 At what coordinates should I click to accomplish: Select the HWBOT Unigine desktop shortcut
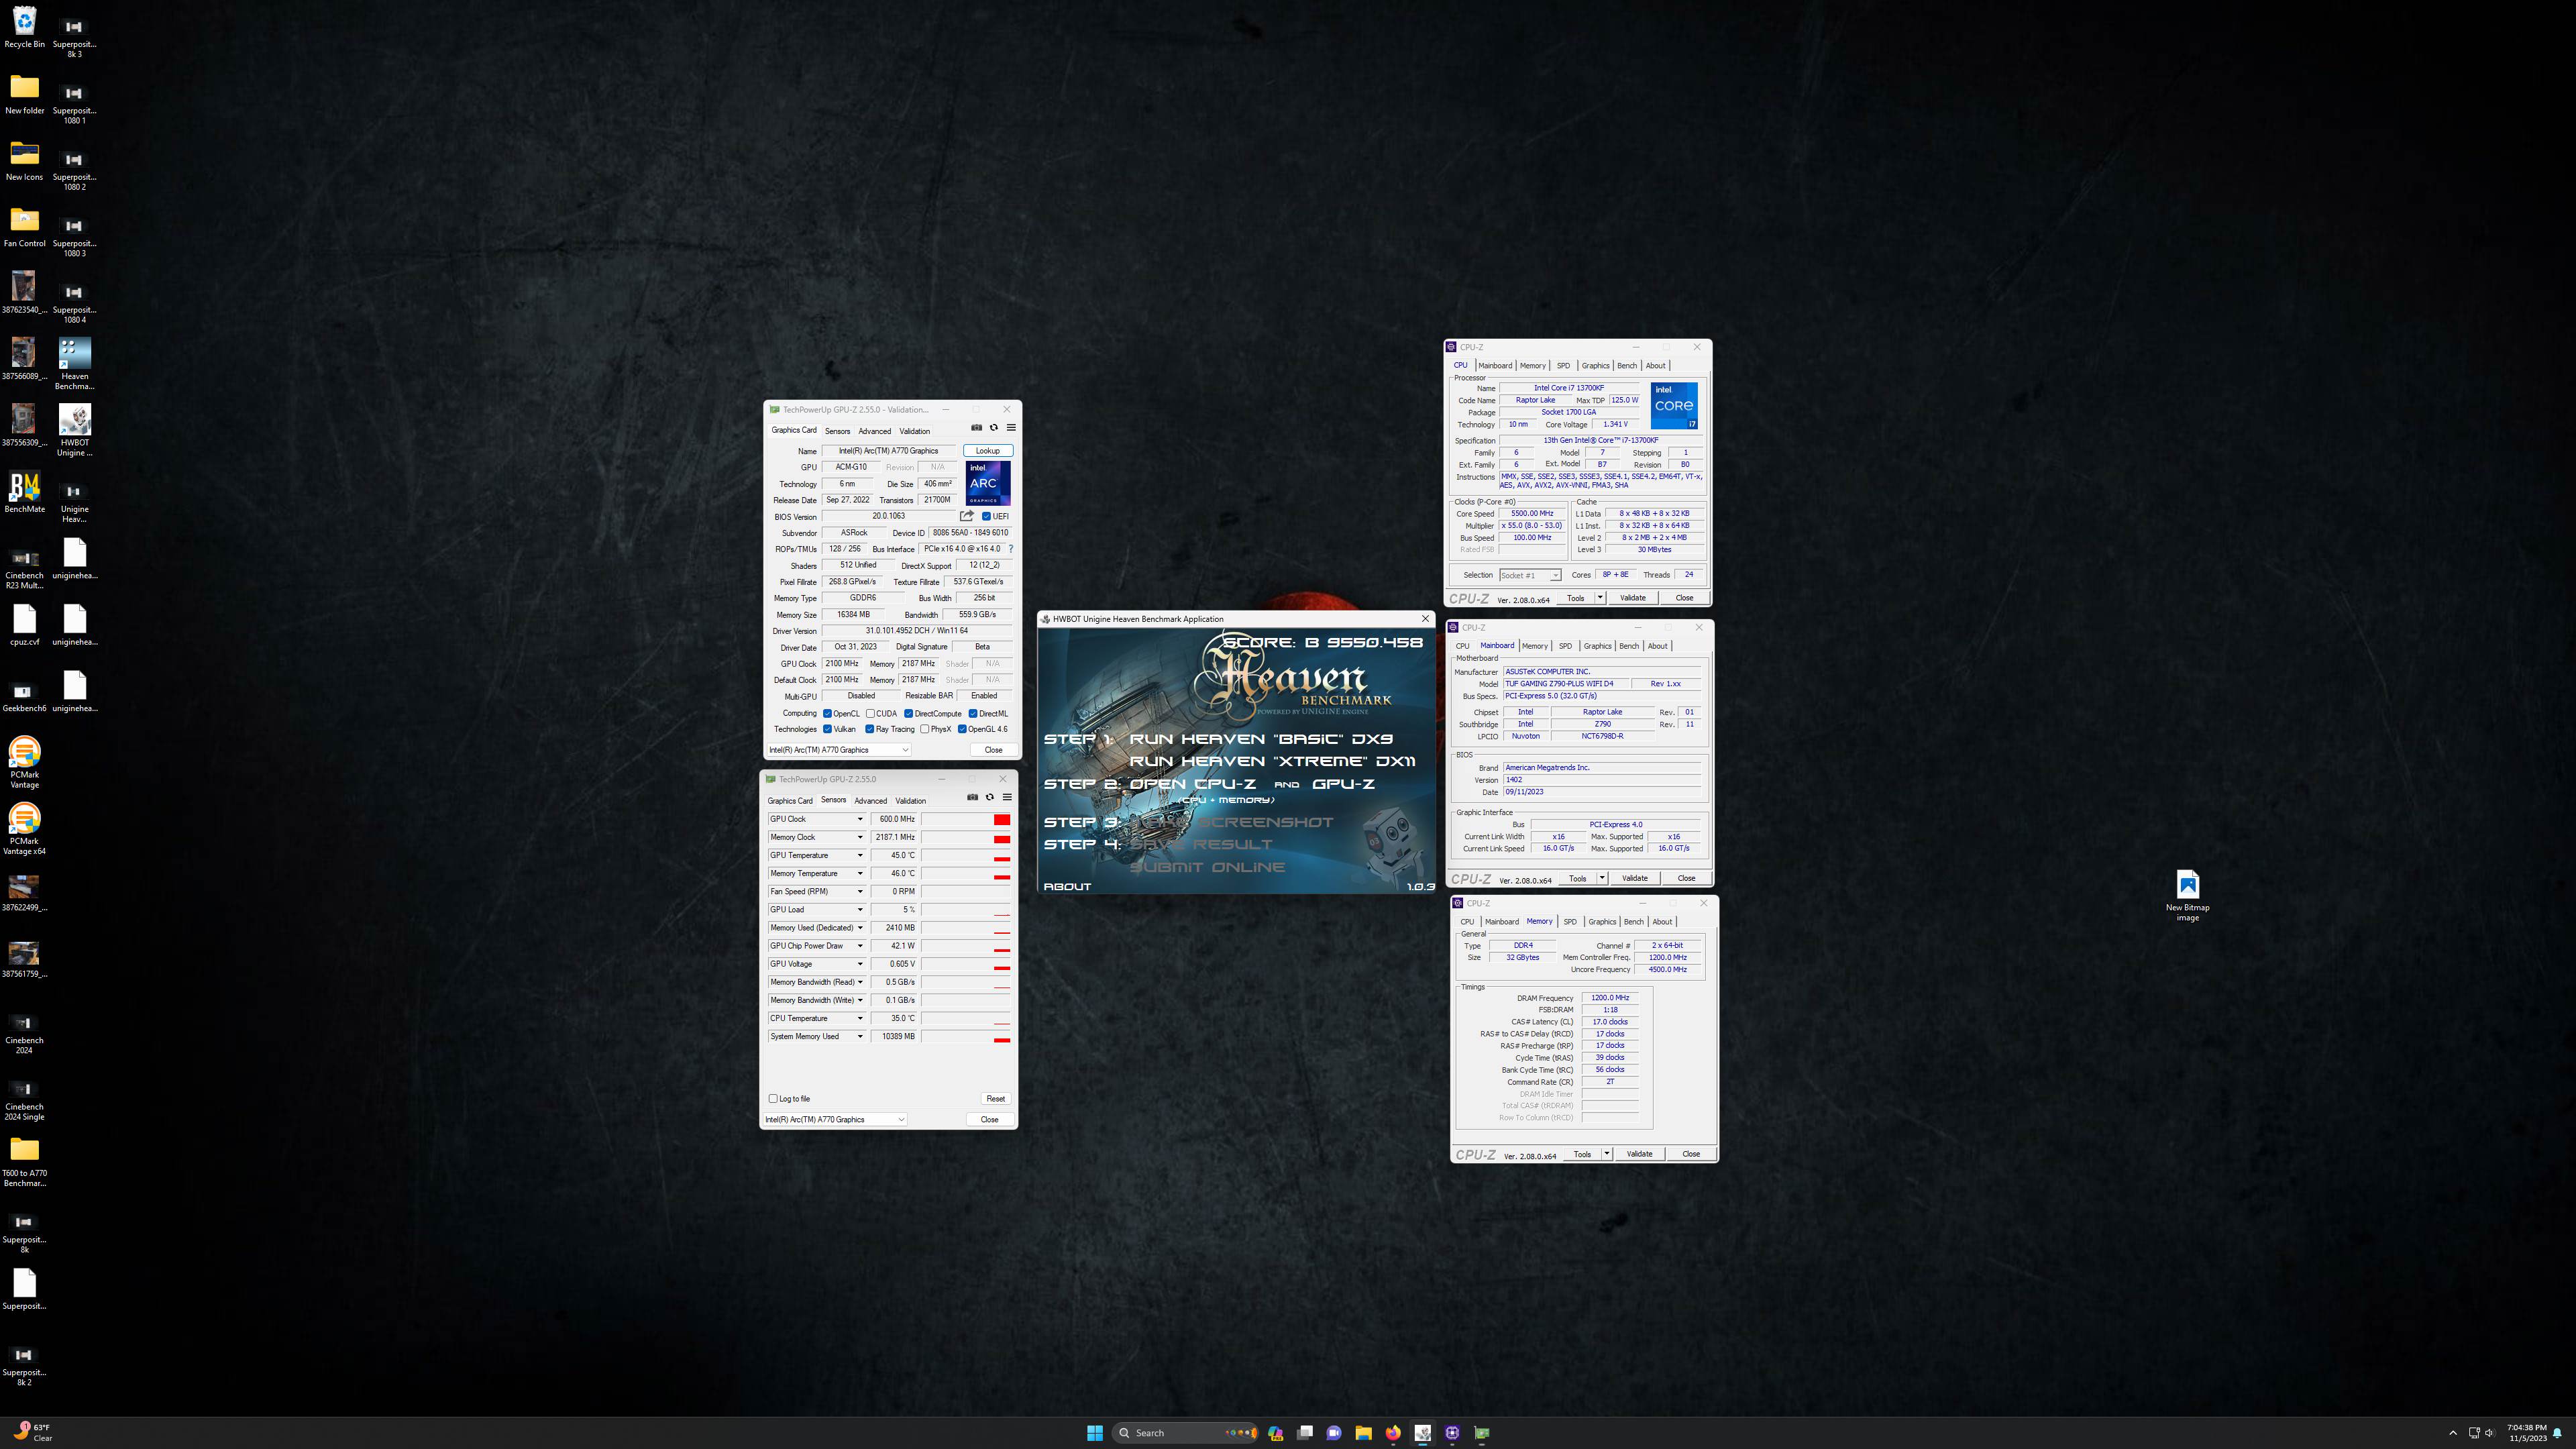click(x=74, y=430)
